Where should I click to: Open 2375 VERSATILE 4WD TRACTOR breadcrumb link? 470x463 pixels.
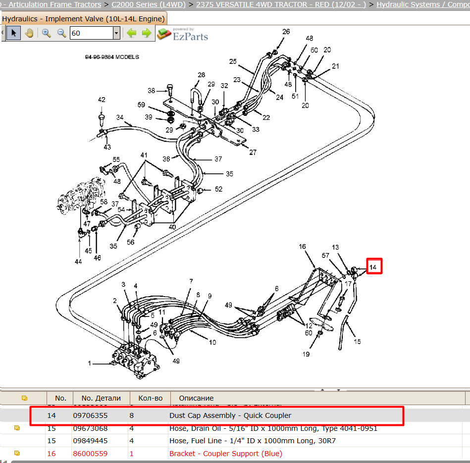tap(281, 4)
